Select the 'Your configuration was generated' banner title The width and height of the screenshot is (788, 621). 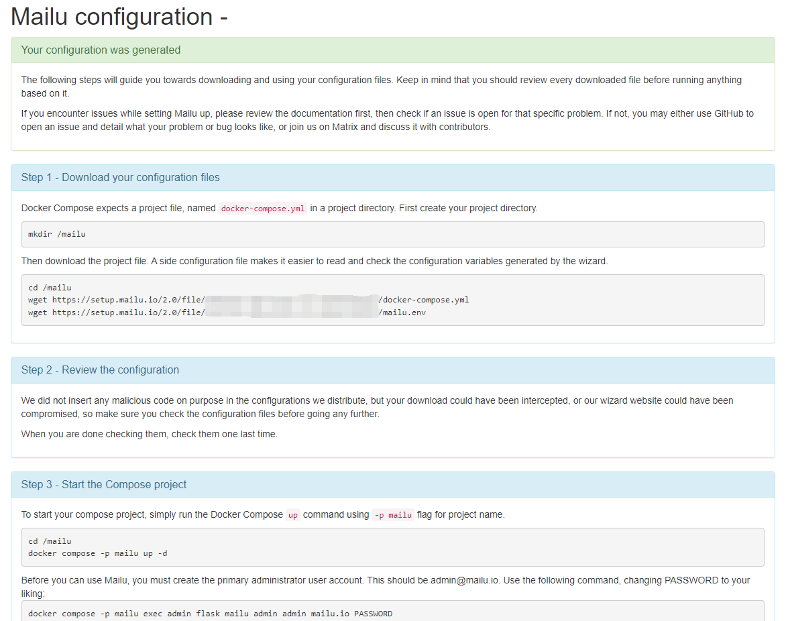(x=101, y=50)
